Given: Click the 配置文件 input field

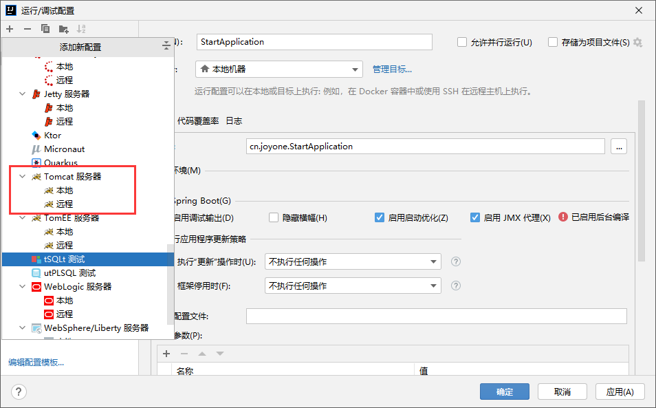Looking at the screenshot, I should (x=437, y=316).
